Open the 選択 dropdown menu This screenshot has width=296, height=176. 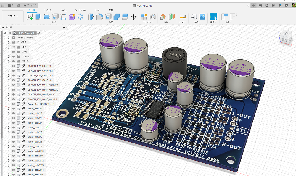click(213, 22)
